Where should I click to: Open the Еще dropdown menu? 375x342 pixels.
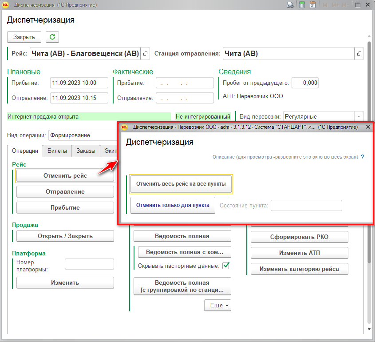(x=217, y=306)
